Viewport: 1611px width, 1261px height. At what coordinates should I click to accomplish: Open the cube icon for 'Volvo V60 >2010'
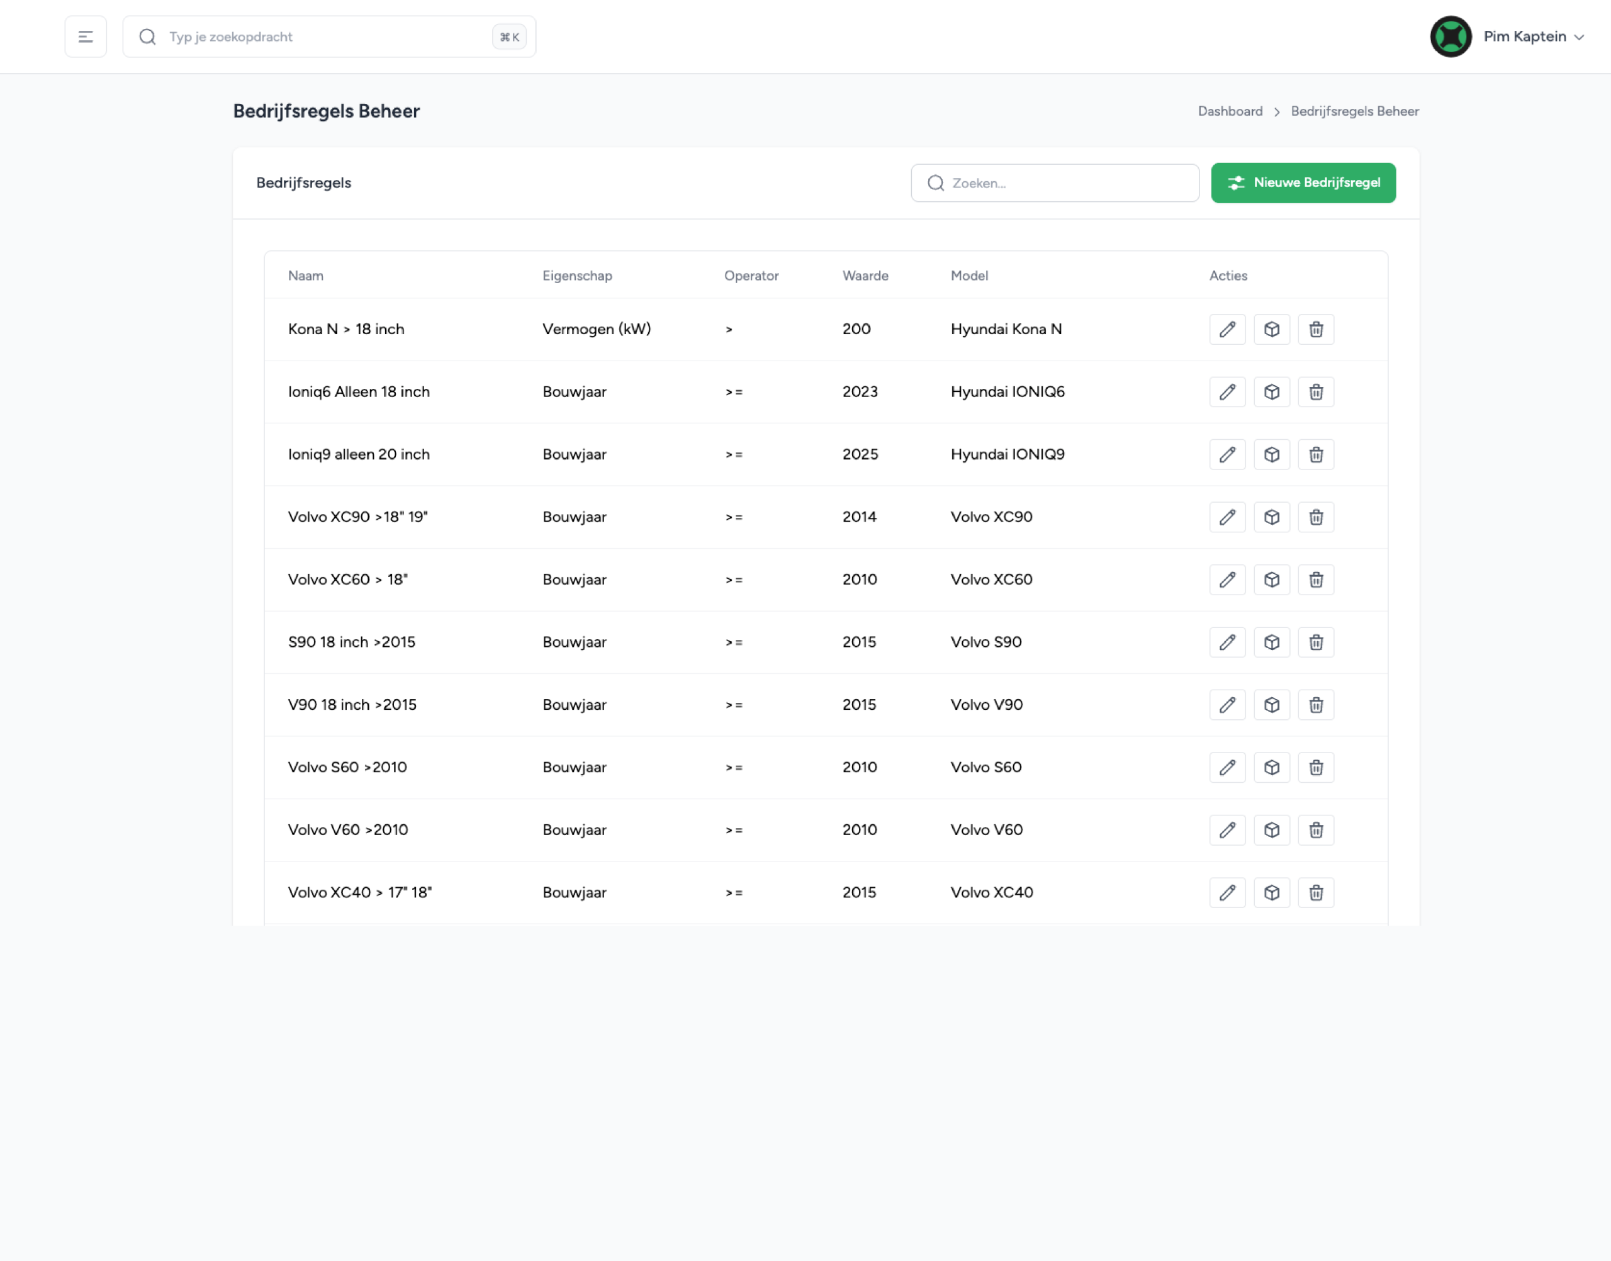coord(1271,831)
